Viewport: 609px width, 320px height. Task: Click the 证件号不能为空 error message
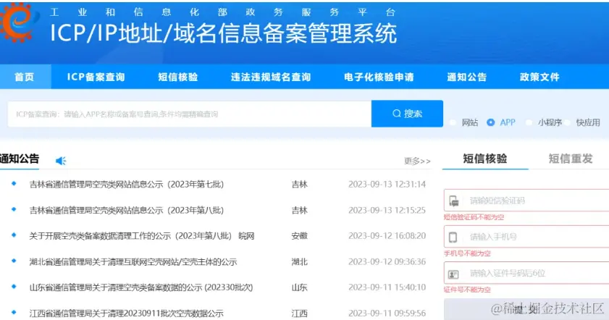[467, 290]
